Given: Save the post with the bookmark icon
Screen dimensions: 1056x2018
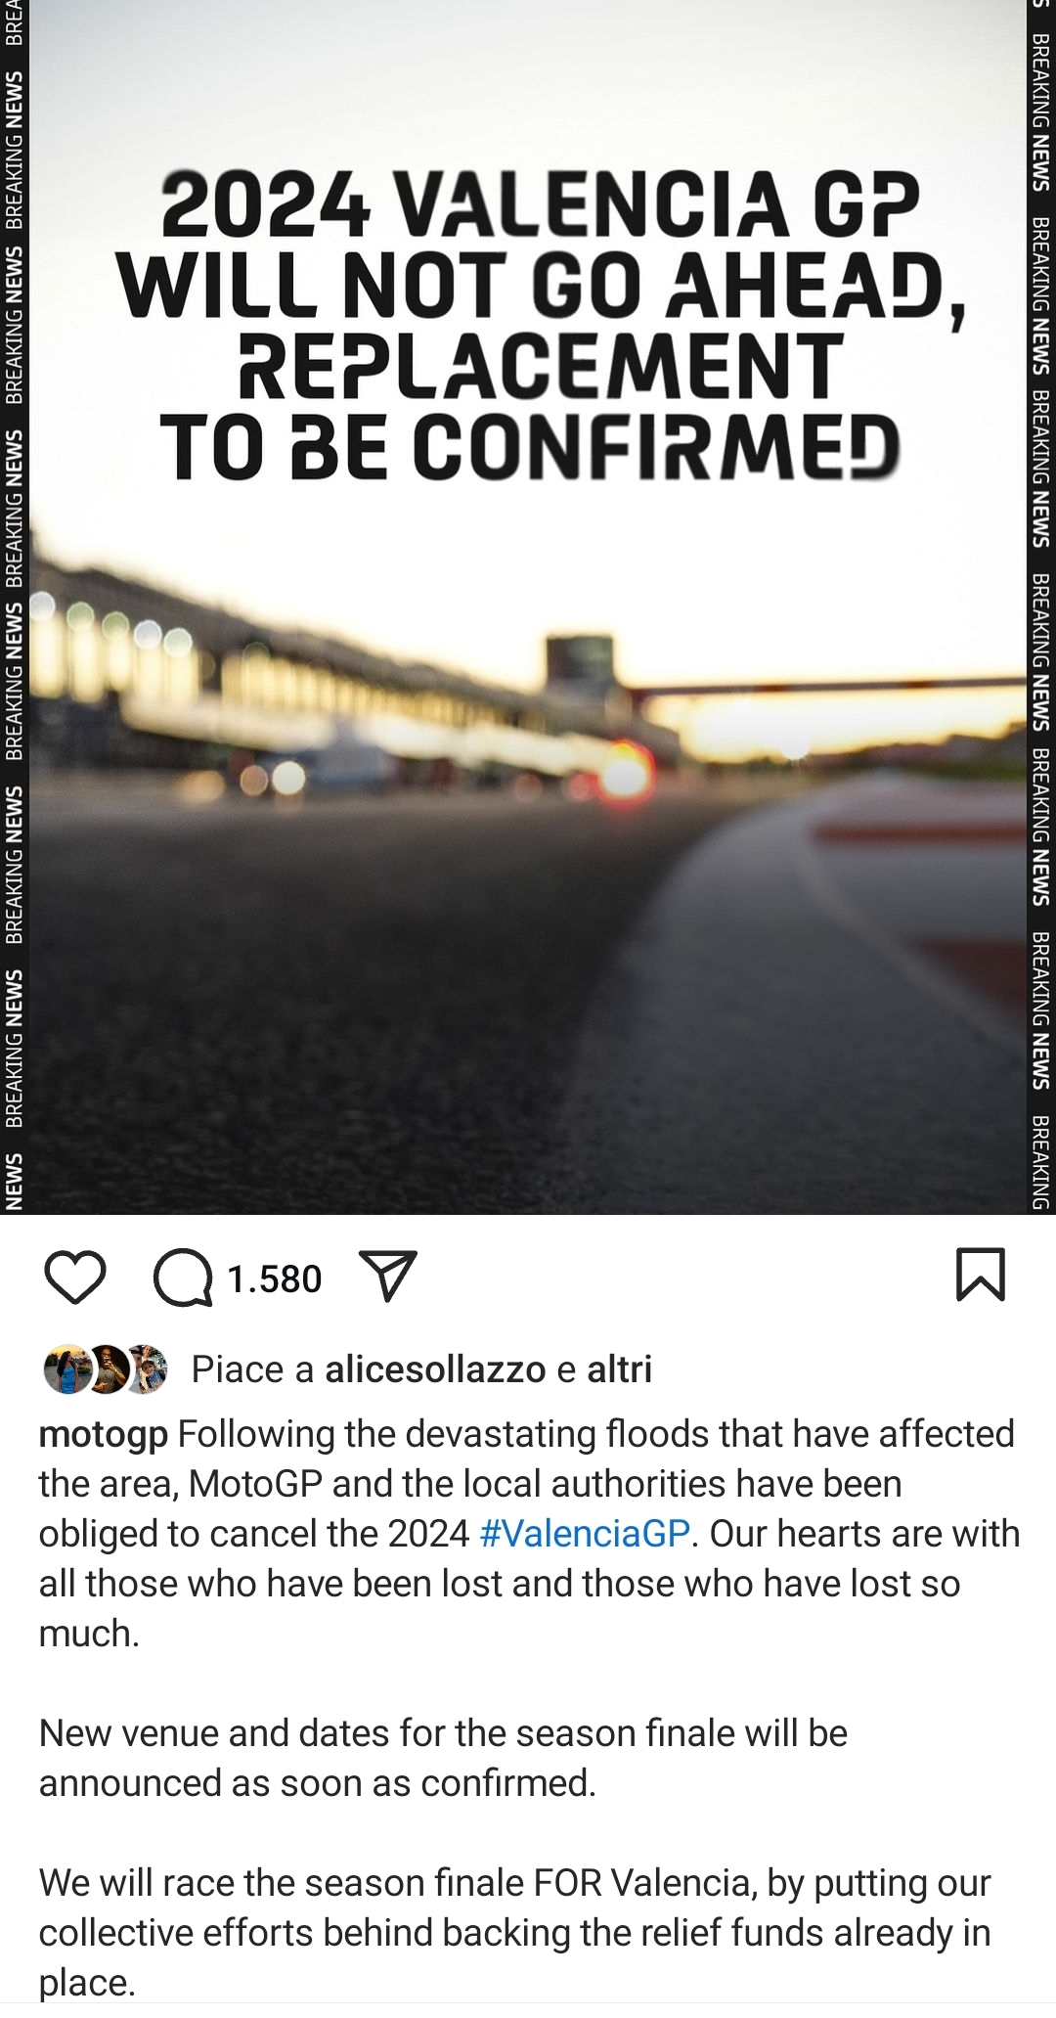Looking at the screenshot, I should [981, 1275].
